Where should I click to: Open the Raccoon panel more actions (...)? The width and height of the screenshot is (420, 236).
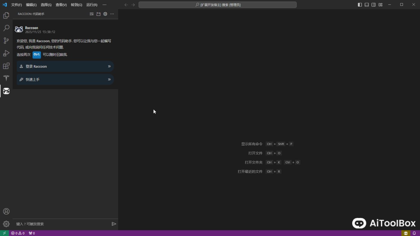tap(112, 14)
